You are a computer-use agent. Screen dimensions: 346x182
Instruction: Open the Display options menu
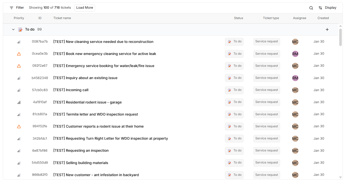pos(327,8)
